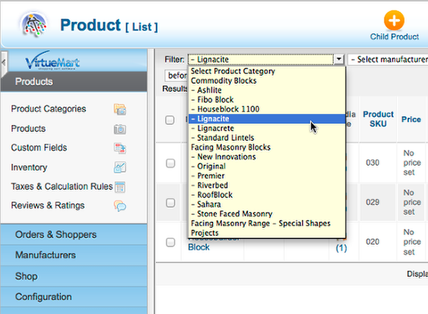The width and height of the screenshot is (428, 314).
Task: Sort table by Product SKU column
Action: (378, 119)
